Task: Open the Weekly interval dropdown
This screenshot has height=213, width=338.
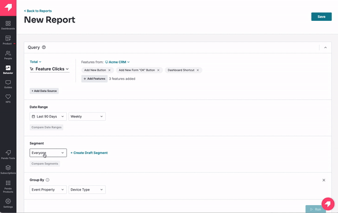Action: tap(87, 116)
